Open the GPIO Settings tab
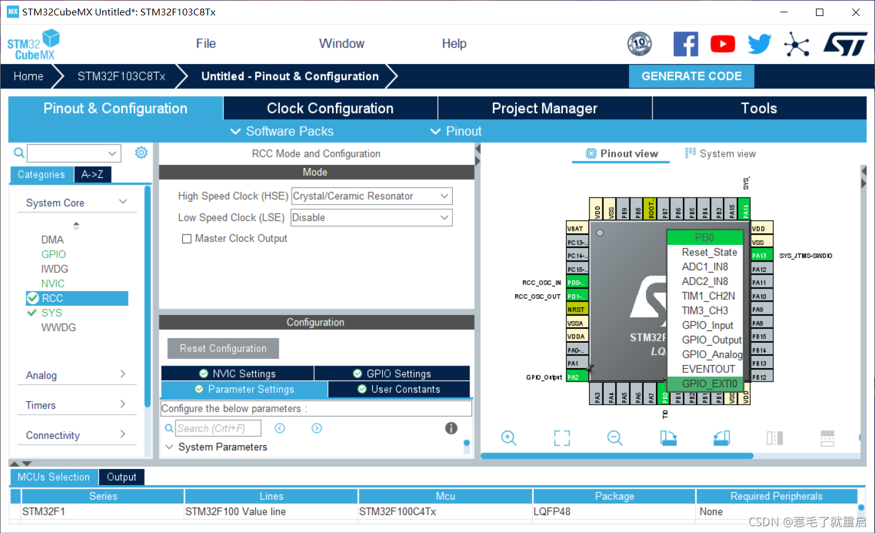The height and width of the screenshot is (533, 875). (x=392, y=374)
